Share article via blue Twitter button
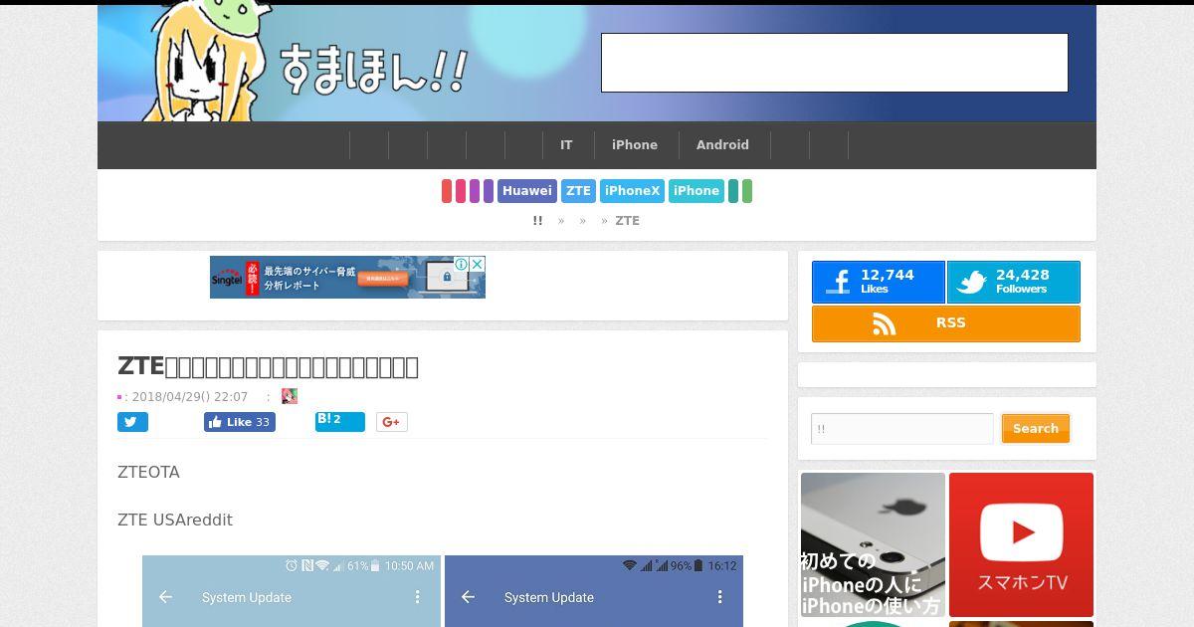1194x627 pixels. pos(132,422)
